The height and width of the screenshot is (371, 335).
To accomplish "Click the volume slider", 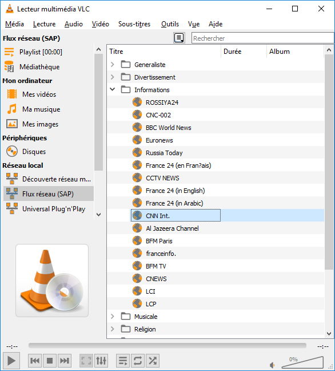I will pos(302,362).
